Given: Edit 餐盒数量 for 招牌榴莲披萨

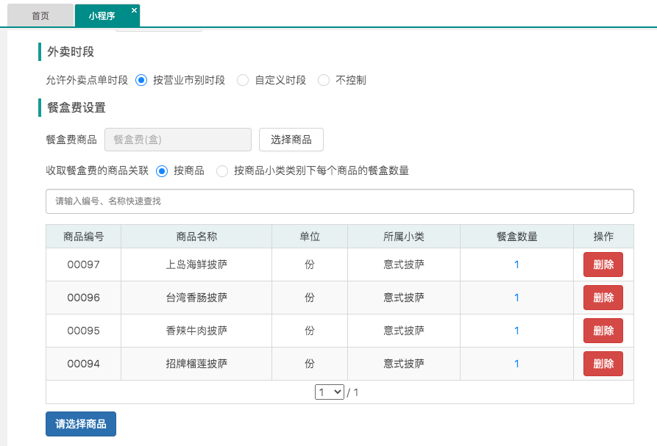Looking at the screenshot, I should point(516,363).
